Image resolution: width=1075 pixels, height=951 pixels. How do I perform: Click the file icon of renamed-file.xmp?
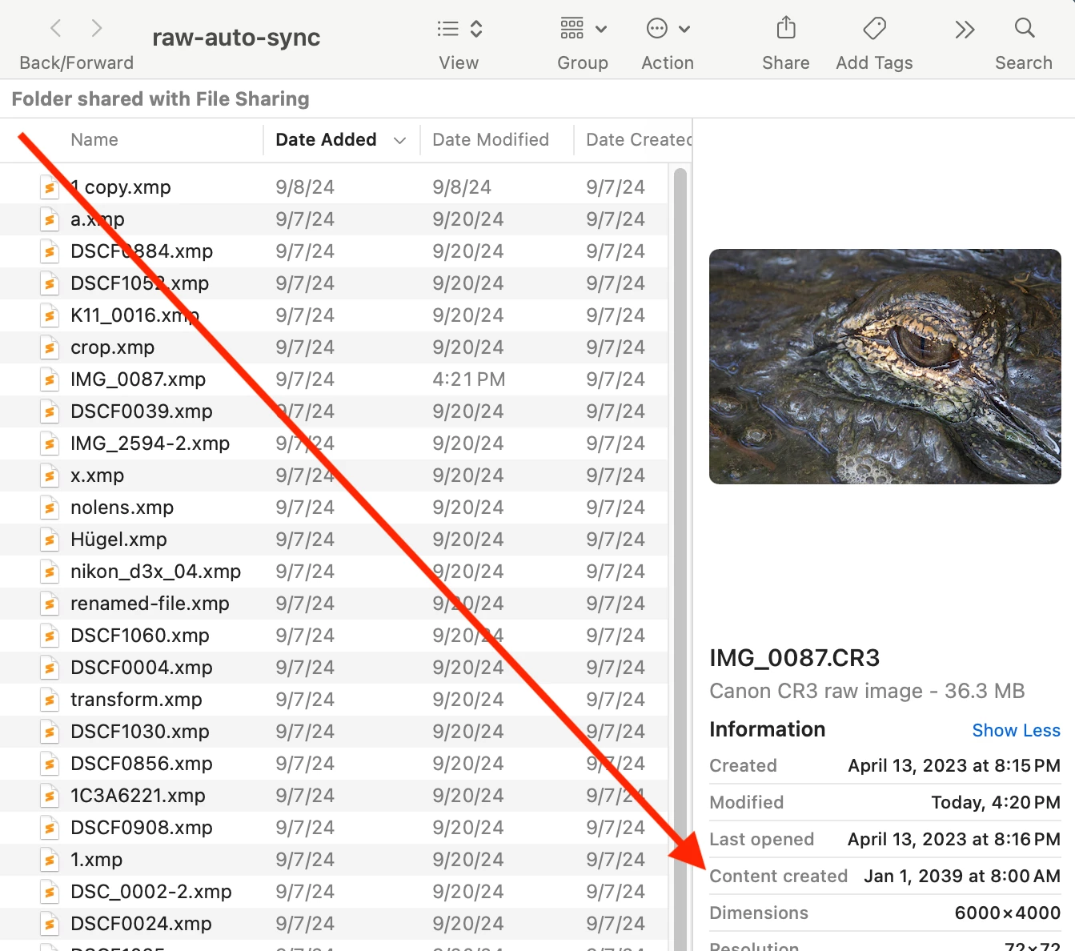pos(50,604)
